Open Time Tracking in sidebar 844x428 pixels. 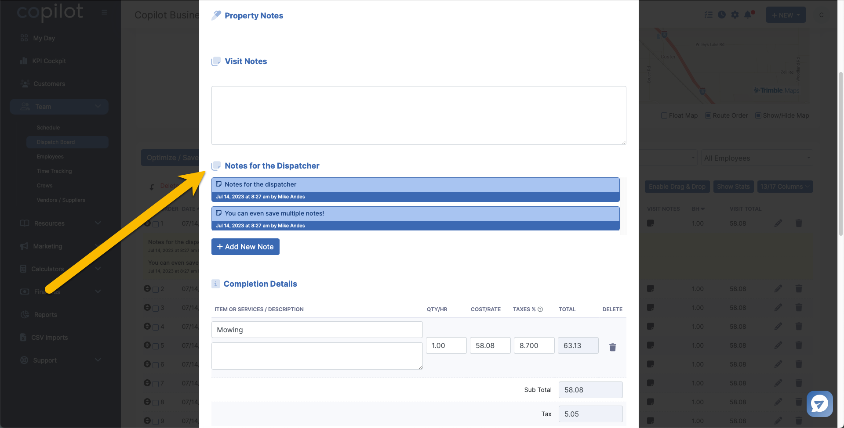coord(55,171)
